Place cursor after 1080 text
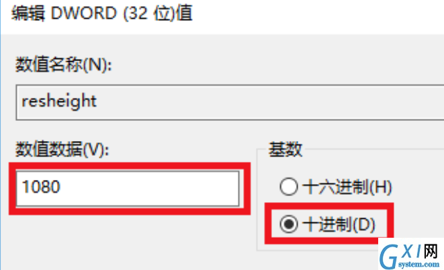 (x=61, y=187)
